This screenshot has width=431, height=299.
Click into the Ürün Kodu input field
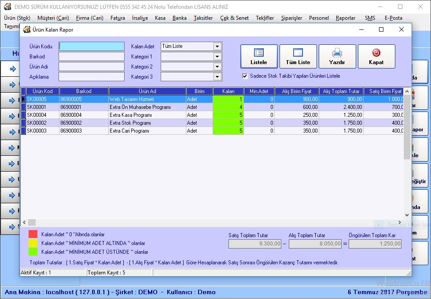click(92, 47)
